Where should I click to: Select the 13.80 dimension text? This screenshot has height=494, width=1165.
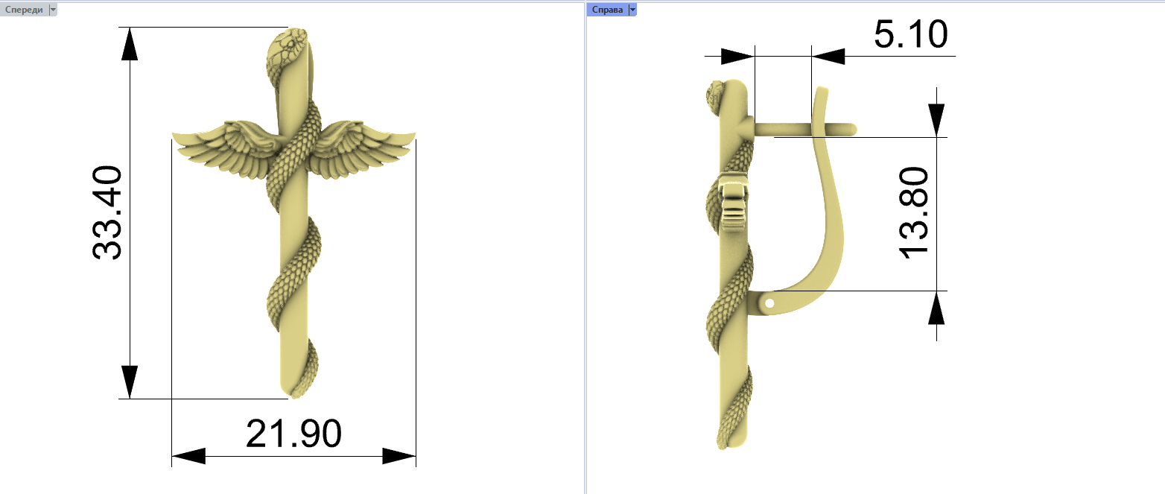click(915, 213)
